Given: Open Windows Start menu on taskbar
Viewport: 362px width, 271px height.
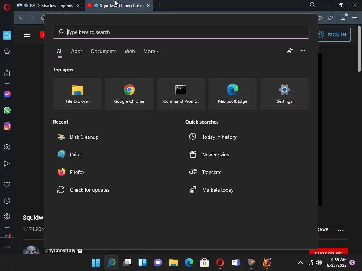Looking at the screenshot, I should [95, 263].
